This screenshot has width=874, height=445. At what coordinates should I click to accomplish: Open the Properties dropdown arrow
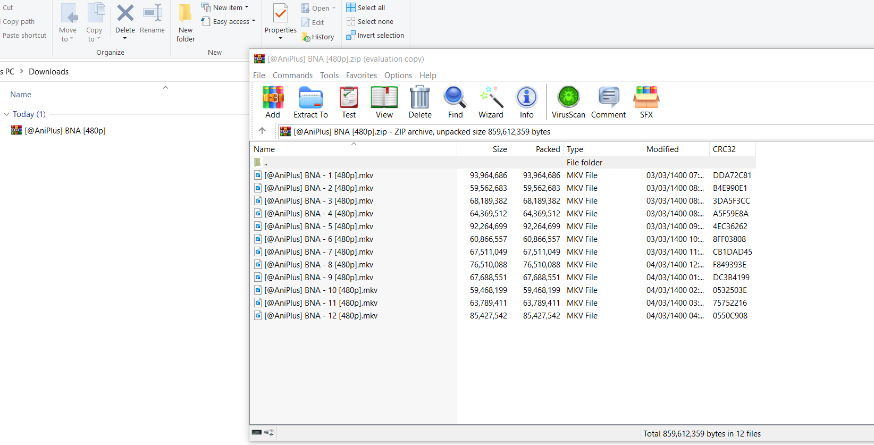(281, 38)
